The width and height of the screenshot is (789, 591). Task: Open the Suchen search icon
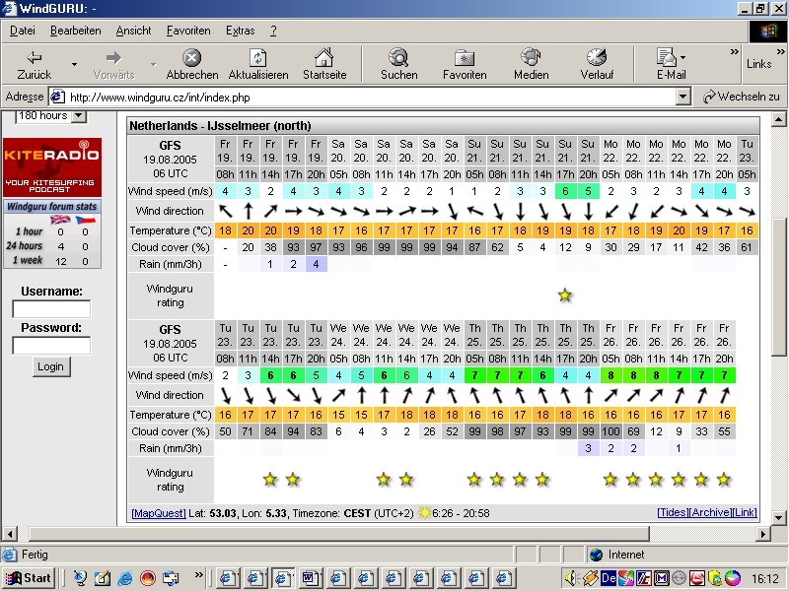tap(398, 58)
